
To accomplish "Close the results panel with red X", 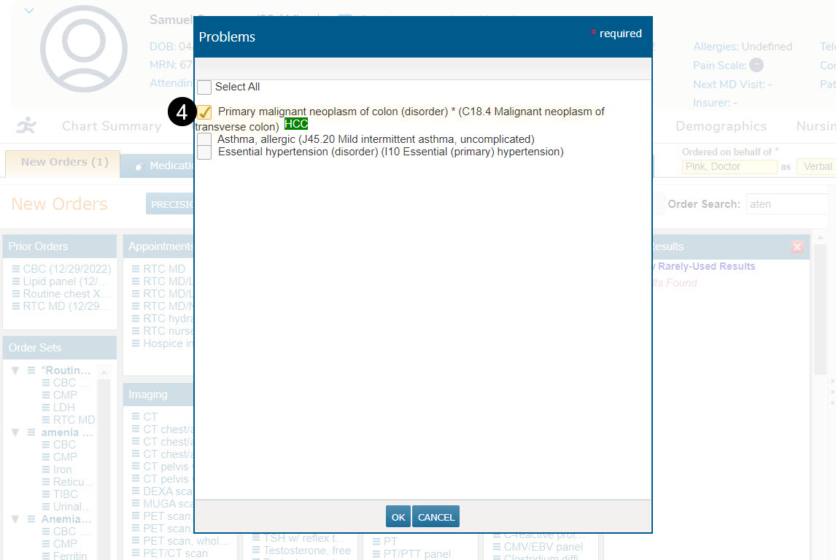I will tap(797, 247).
